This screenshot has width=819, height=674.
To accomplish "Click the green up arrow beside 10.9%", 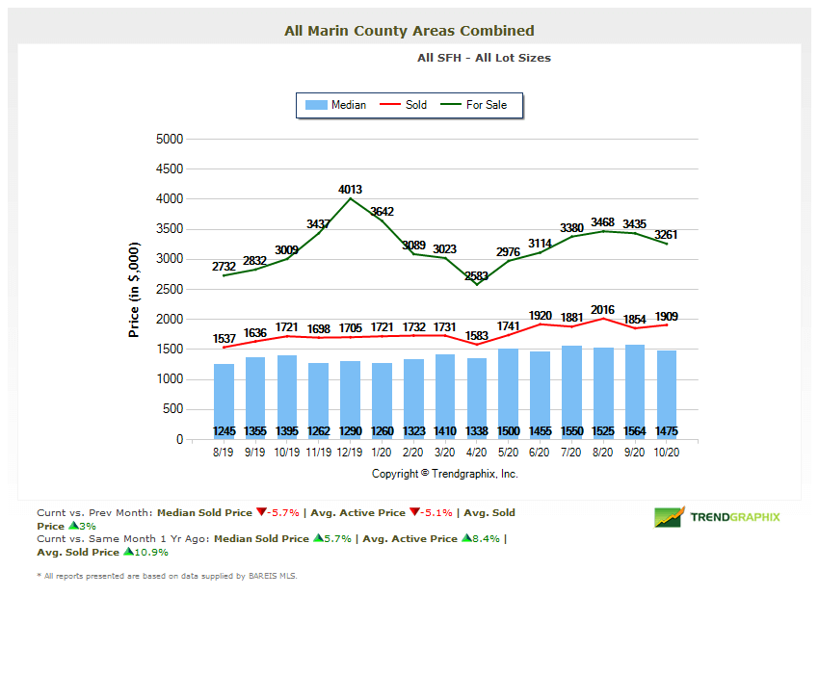I will click(x=128, y=553).
